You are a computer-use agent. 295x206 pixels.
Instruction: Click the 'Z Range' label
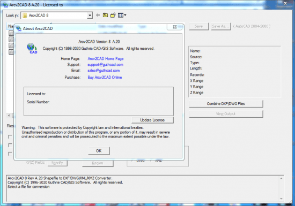coord(197,93)
